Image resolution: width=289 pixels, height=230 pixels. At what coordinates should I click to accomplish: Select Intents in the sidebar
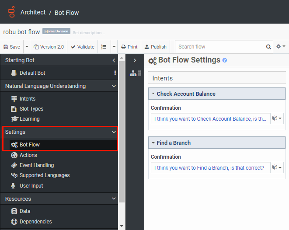click(x=28, y=99)
